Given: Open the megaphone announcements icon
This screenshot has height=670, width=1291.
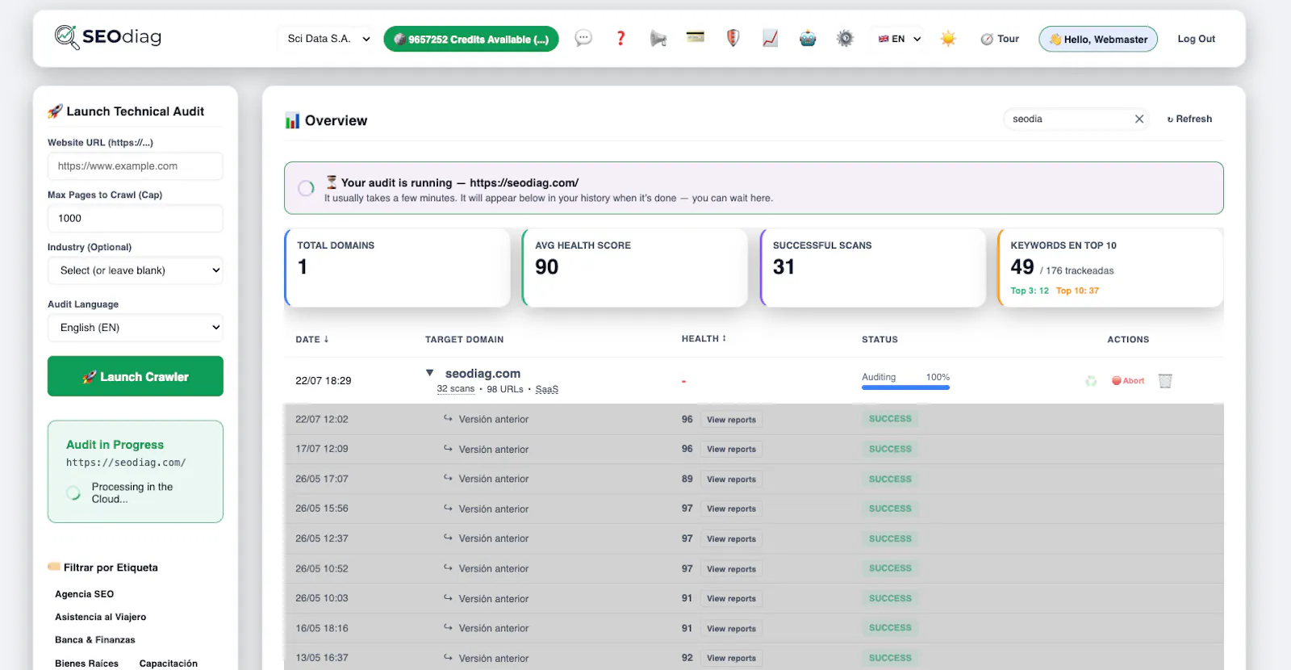Looking at the screenshot, I should click(x=658, y=38).
